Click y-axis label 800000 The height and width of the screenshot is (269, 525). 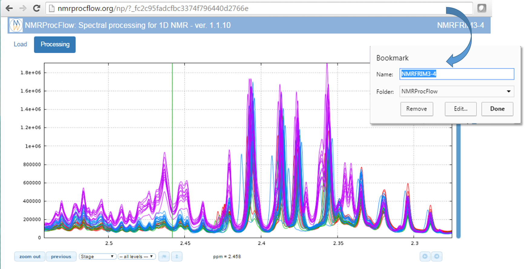pos(32,165)
